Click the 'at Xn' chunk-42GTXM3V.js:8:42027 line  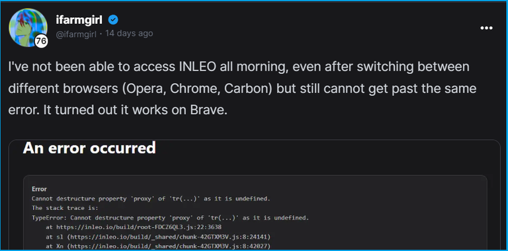tap(158, 246)
